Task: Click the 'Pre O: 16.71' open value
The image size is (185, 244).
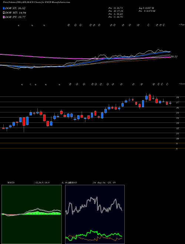Action: (116, 8)
